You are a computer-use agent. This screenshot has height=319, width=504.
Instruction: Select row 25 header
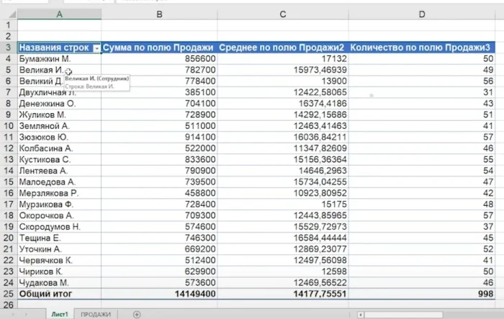pos(7,295)
